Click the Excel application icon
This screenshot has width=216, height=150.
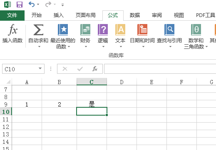point(7,5)
